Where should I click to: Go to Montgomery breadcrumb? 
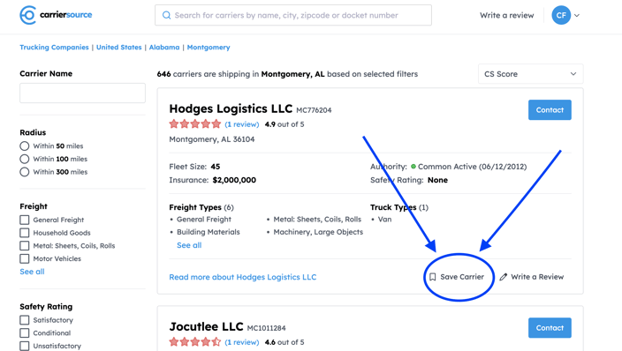tap(209, 47)
